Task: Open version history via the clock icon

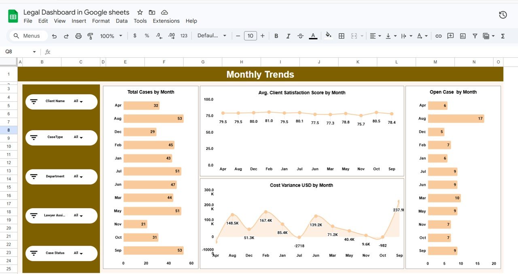Action: 503,14
